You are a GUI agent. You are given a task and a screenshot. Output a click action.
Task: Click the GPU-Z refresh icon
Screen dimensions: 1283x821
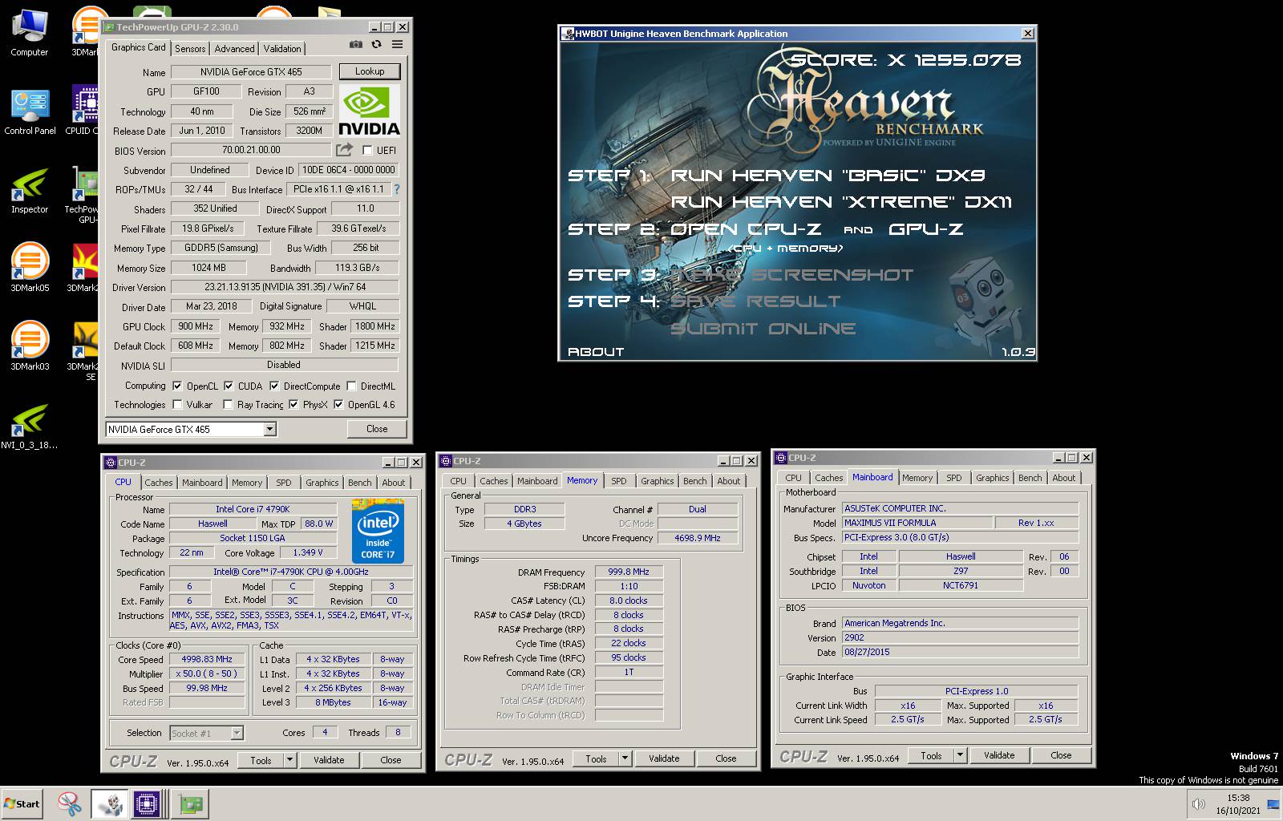[x=376, y=45]
